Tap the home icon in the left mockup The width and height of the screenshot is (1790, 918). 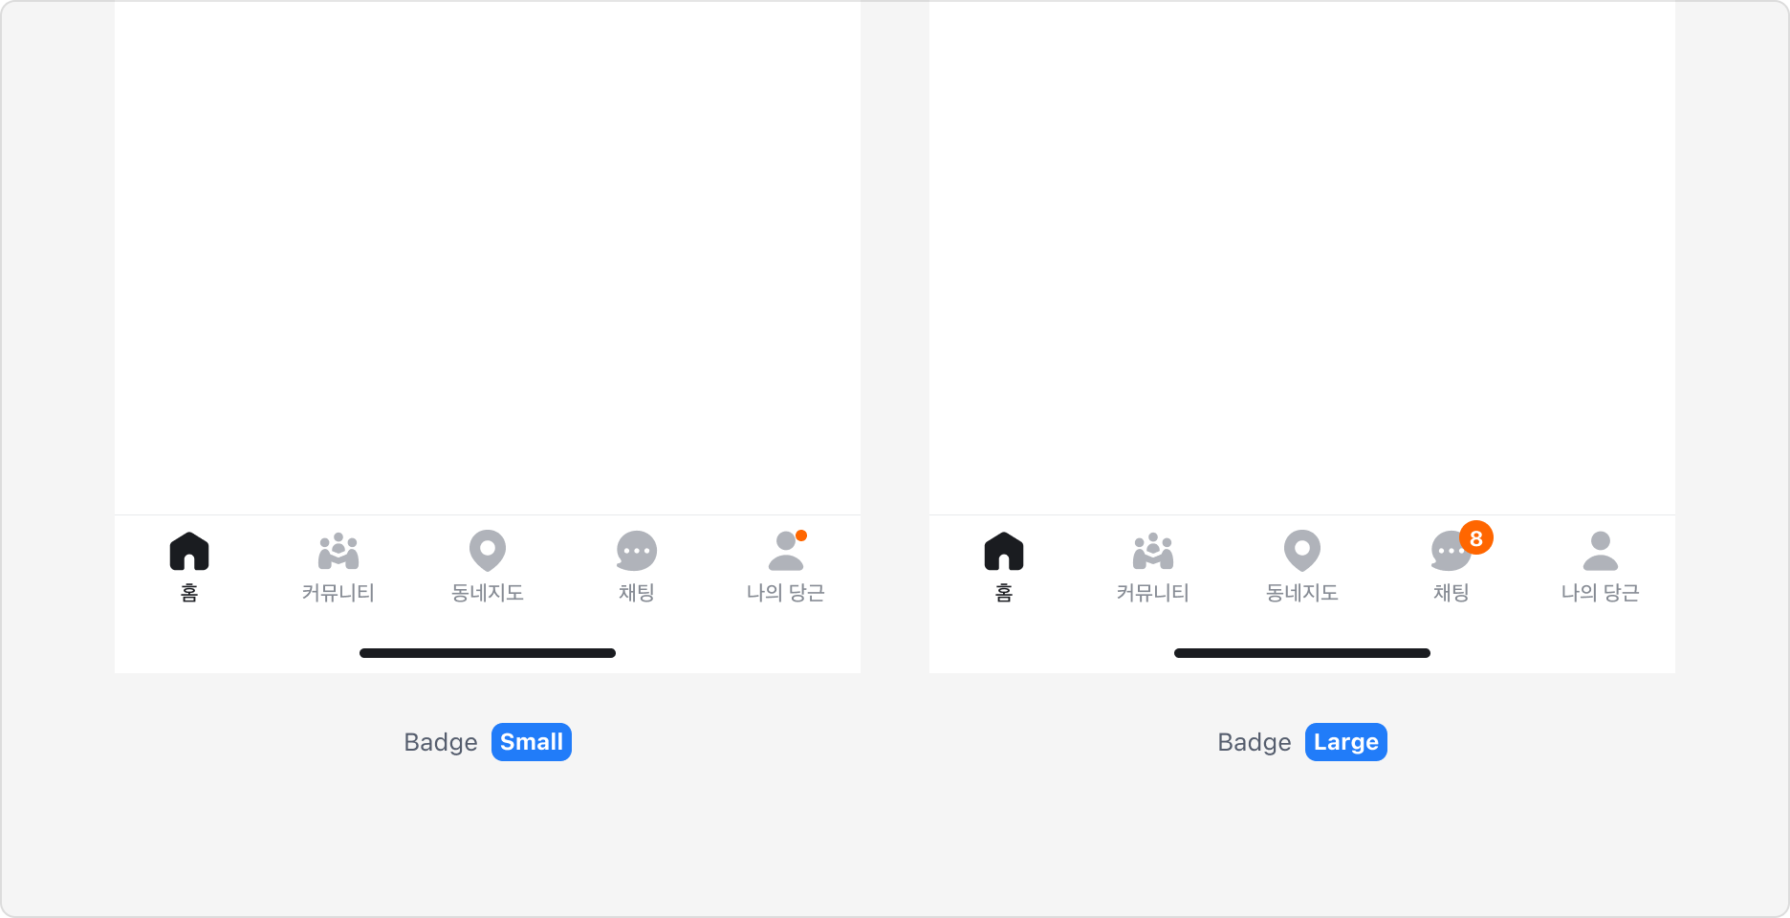189,551
